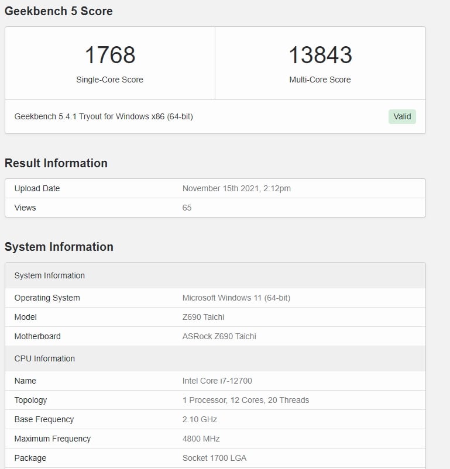Click the Multi-Core Score label
The height and width of the screenshot is (469, 450).
[x=320, y=80]
